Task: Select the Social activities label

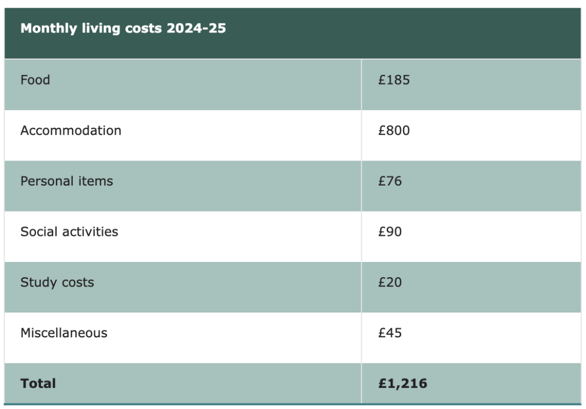Action: (69, 232)
